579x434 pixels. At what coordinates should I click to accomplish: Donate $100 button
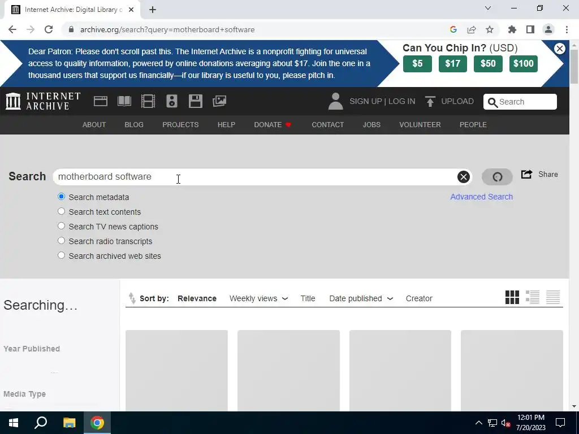(523, 64)
